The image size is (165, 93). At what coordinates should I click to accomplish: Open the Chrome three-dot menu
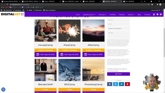click(x=163, y=5)
